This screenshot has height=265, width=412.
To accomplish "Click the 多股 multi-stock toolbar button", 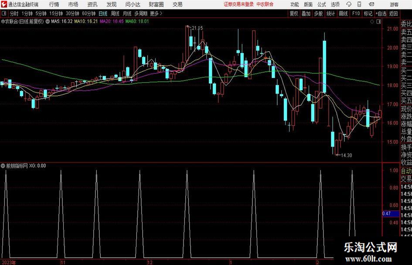I will tap(318, 13).
